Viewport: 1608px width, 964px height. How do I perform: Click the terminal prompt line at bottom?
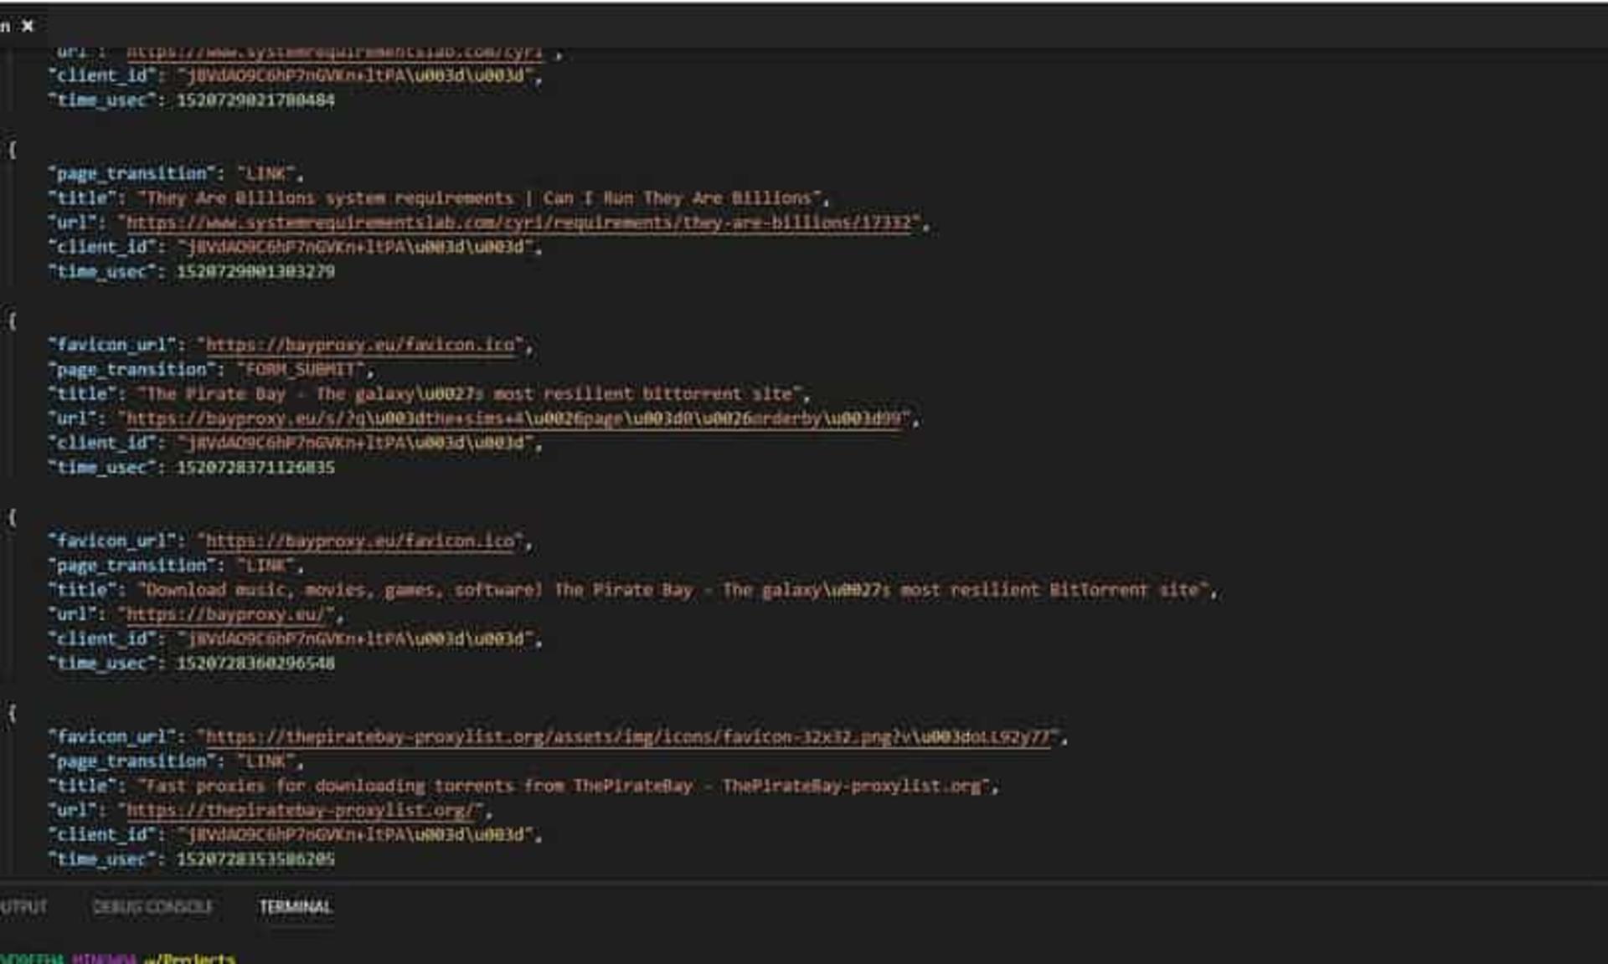(x=117, y=958)
